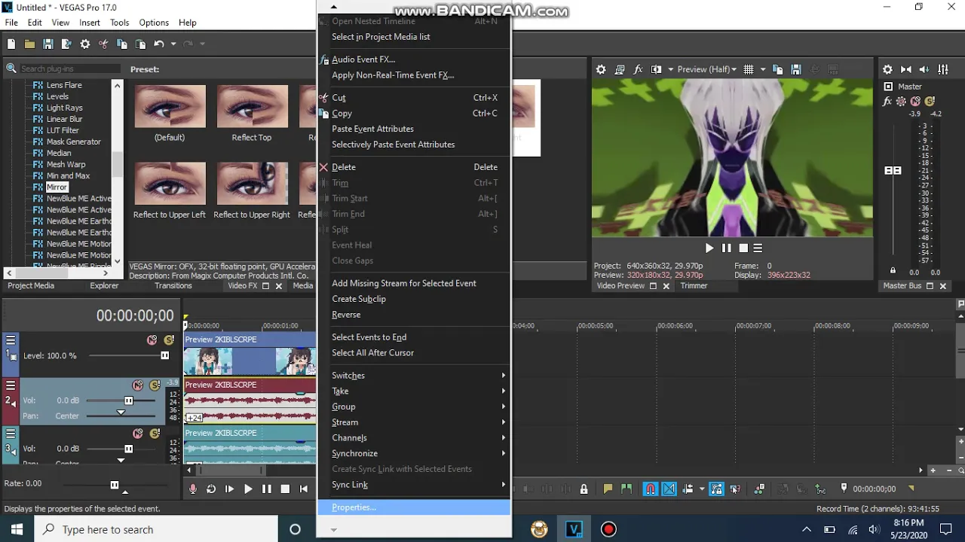Toggle Enable Snapping magnet button
The height and width of the screenshot is (542, 965).
650,489
